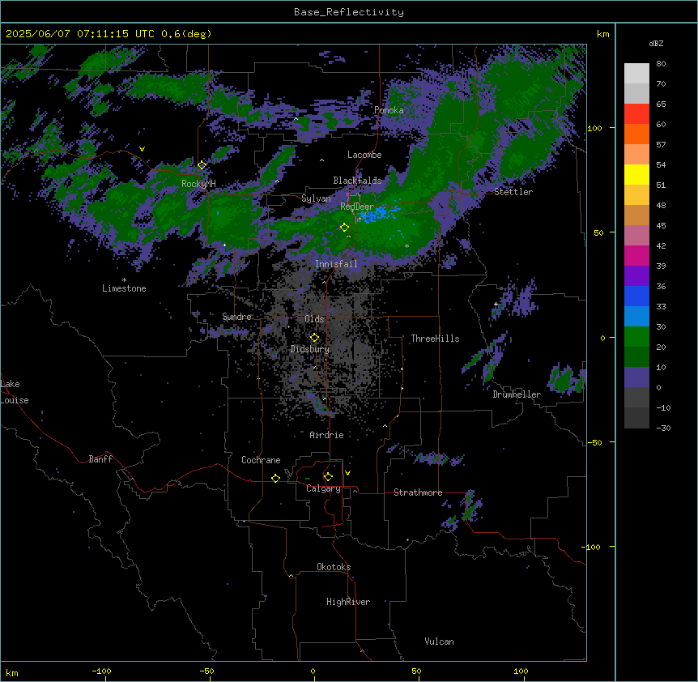Screen dimensions: 698x682
Task: Click the Sundre label
Action: 236,317
